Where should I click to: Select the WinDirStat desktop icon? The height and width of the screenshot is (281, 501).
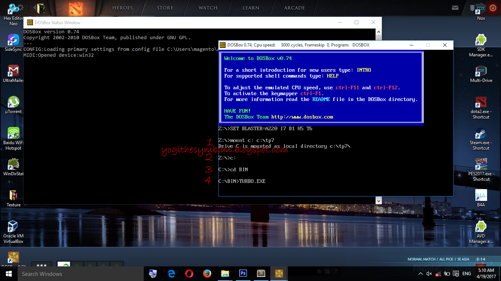click(x=13, y=167)
